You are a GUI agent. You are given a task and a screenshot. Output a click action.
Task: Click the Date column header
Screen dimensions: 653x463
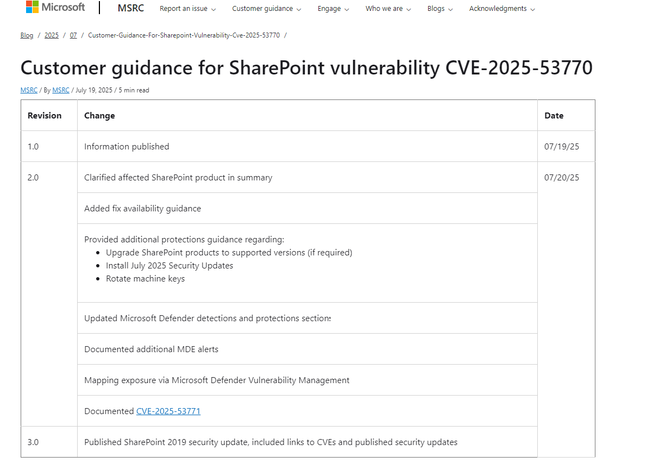(x=554, y=116)
